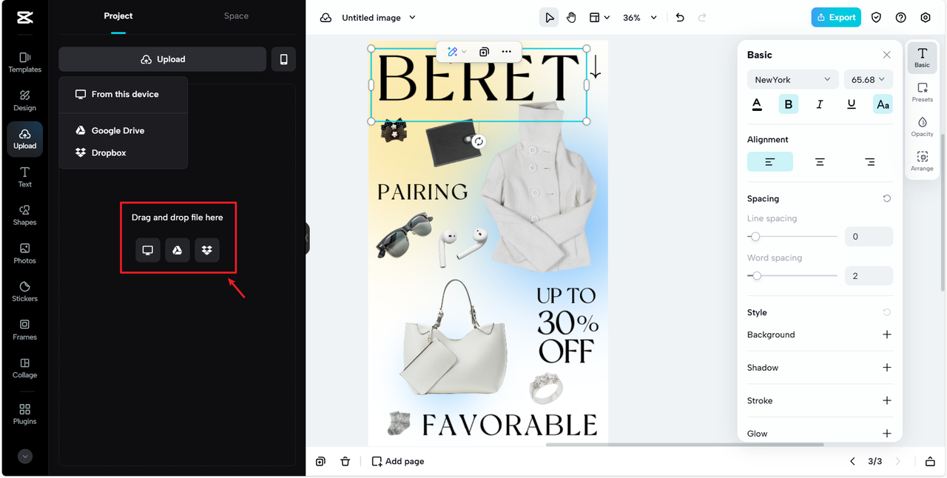Undo the last action
Image resolution: width=947 pixels, height=478 pixels.
[680, 18]
